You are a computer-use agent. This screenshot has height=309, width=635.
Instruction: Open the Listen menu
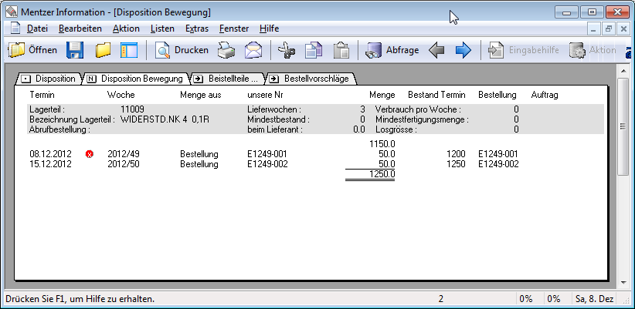point(162,29)
